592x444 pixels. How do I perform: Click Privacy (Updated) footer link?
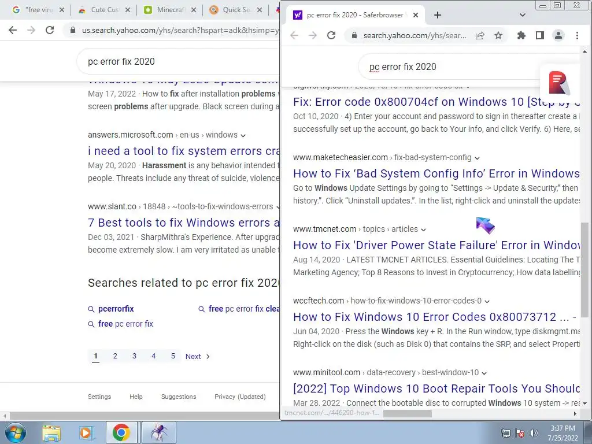click(x=240, y=397)
